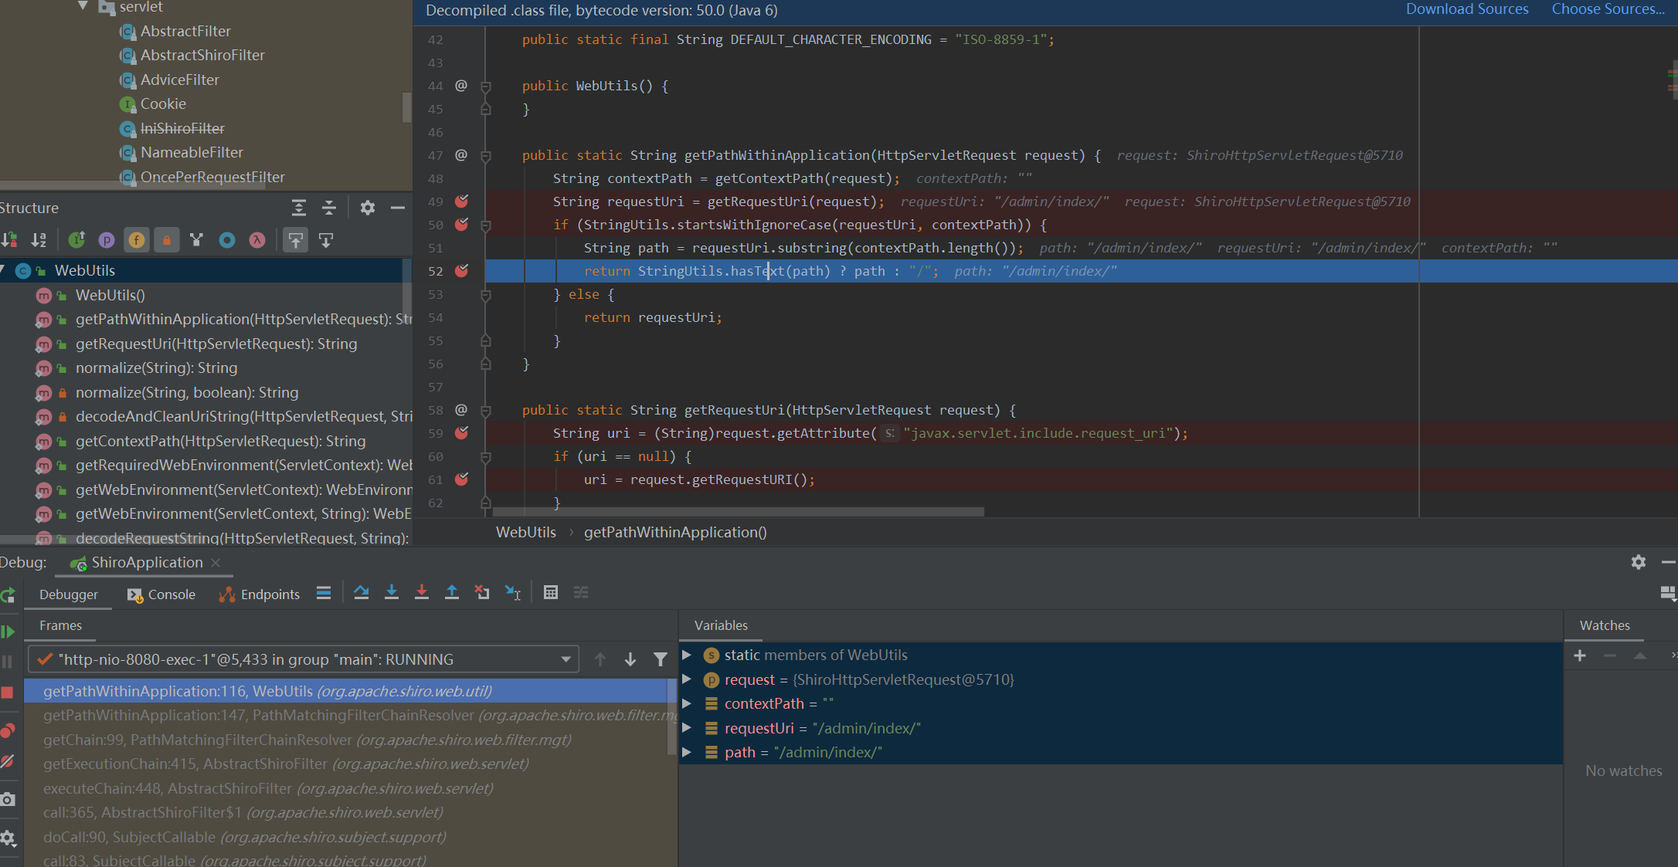
Task: Drag the horizontal scrollbar in editor
Action: tap(731, 511)
